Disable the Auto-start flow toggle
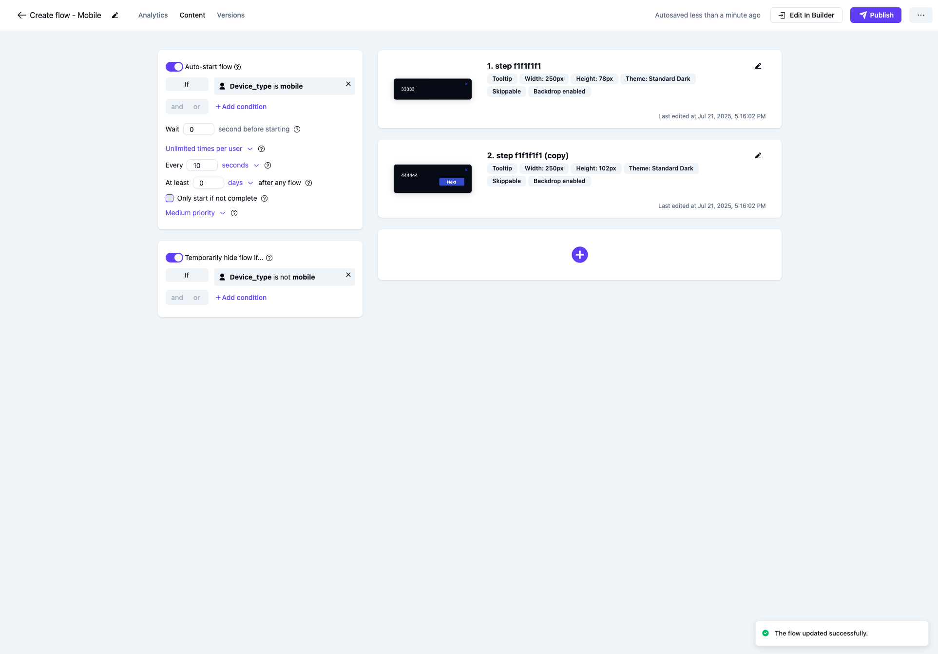Screen dimensions: 938x654 (174, 67)
